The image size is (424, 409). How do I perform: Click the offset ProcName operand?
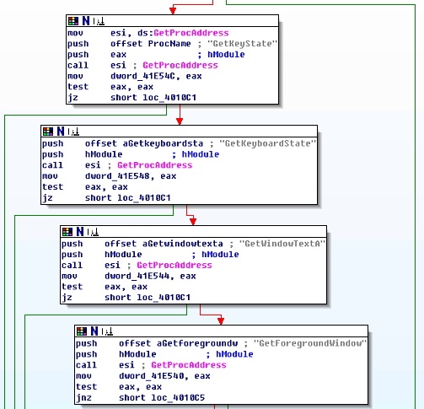(151, 44)
